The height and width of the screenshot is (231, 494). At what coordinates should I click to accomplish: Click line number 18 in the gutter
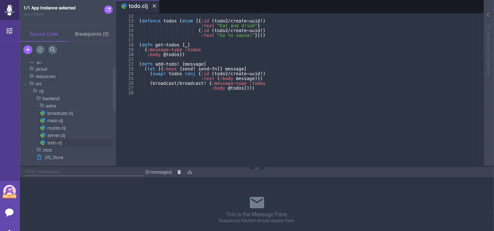click(131, 45)
